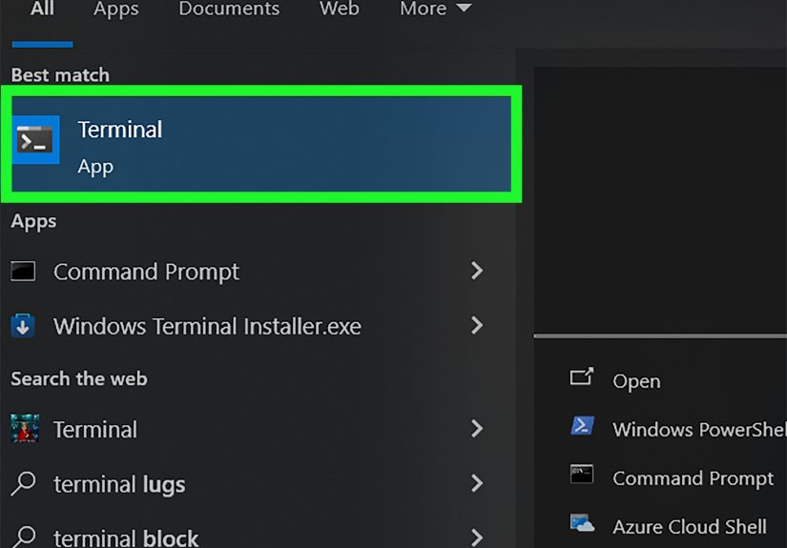Click the Windows Terminal Installer download icon
The height and width of the screenshot is (548, 787).
(x=23, y=326)
